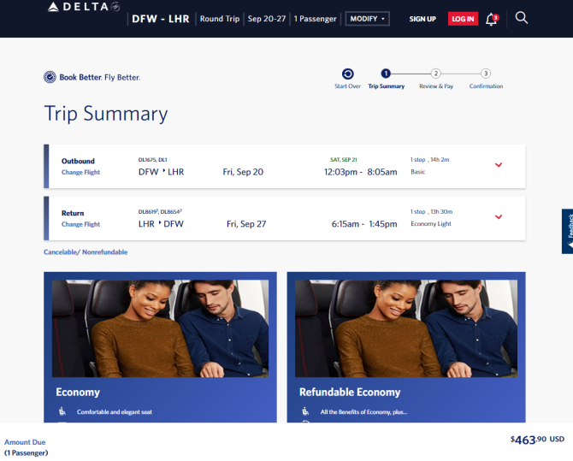Click Change Flight under Outbound
The image size is (573, 461).
coord(80,172)
